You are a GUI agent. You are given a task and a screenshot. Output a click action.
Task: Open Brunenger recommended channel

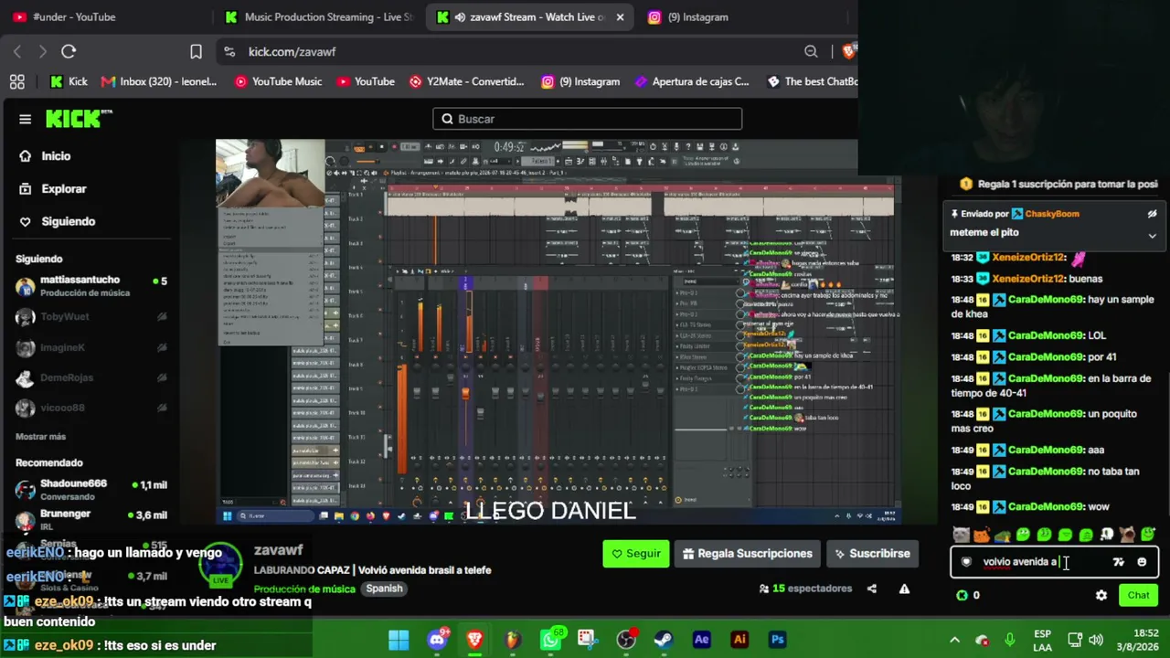[x=91, y=519]
